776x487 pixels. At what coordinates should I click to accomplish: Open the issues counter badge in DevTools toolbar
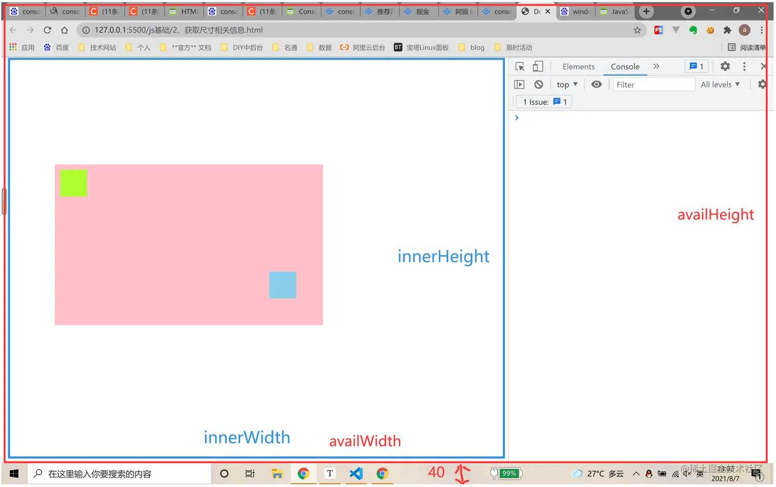pos(696,66)
